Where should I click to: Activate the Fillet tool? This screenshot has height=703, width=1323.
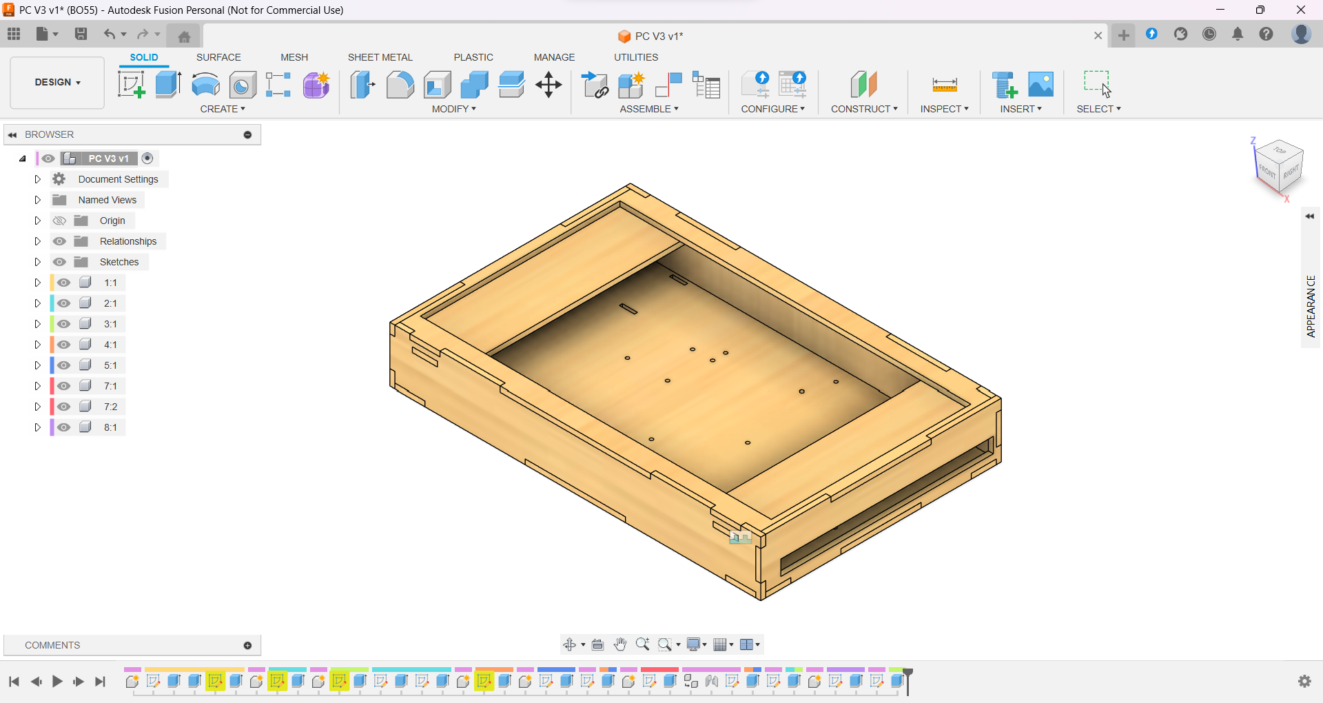pyautogui.click(x=400, y=85)
